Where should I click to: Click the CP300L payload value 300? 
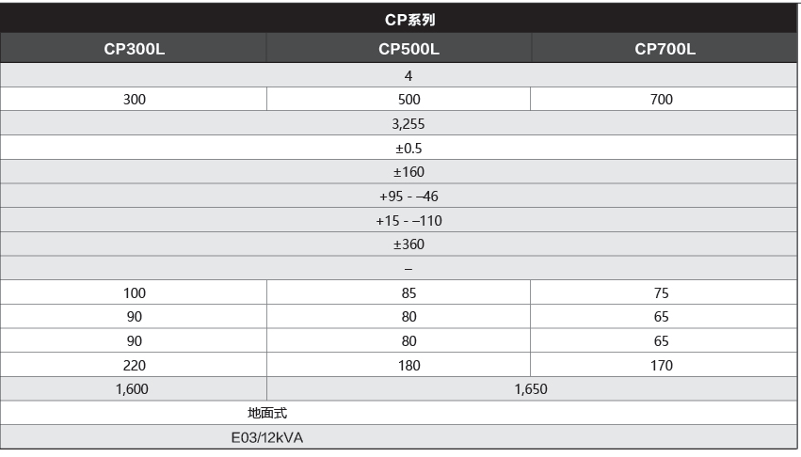coord(135,99)
